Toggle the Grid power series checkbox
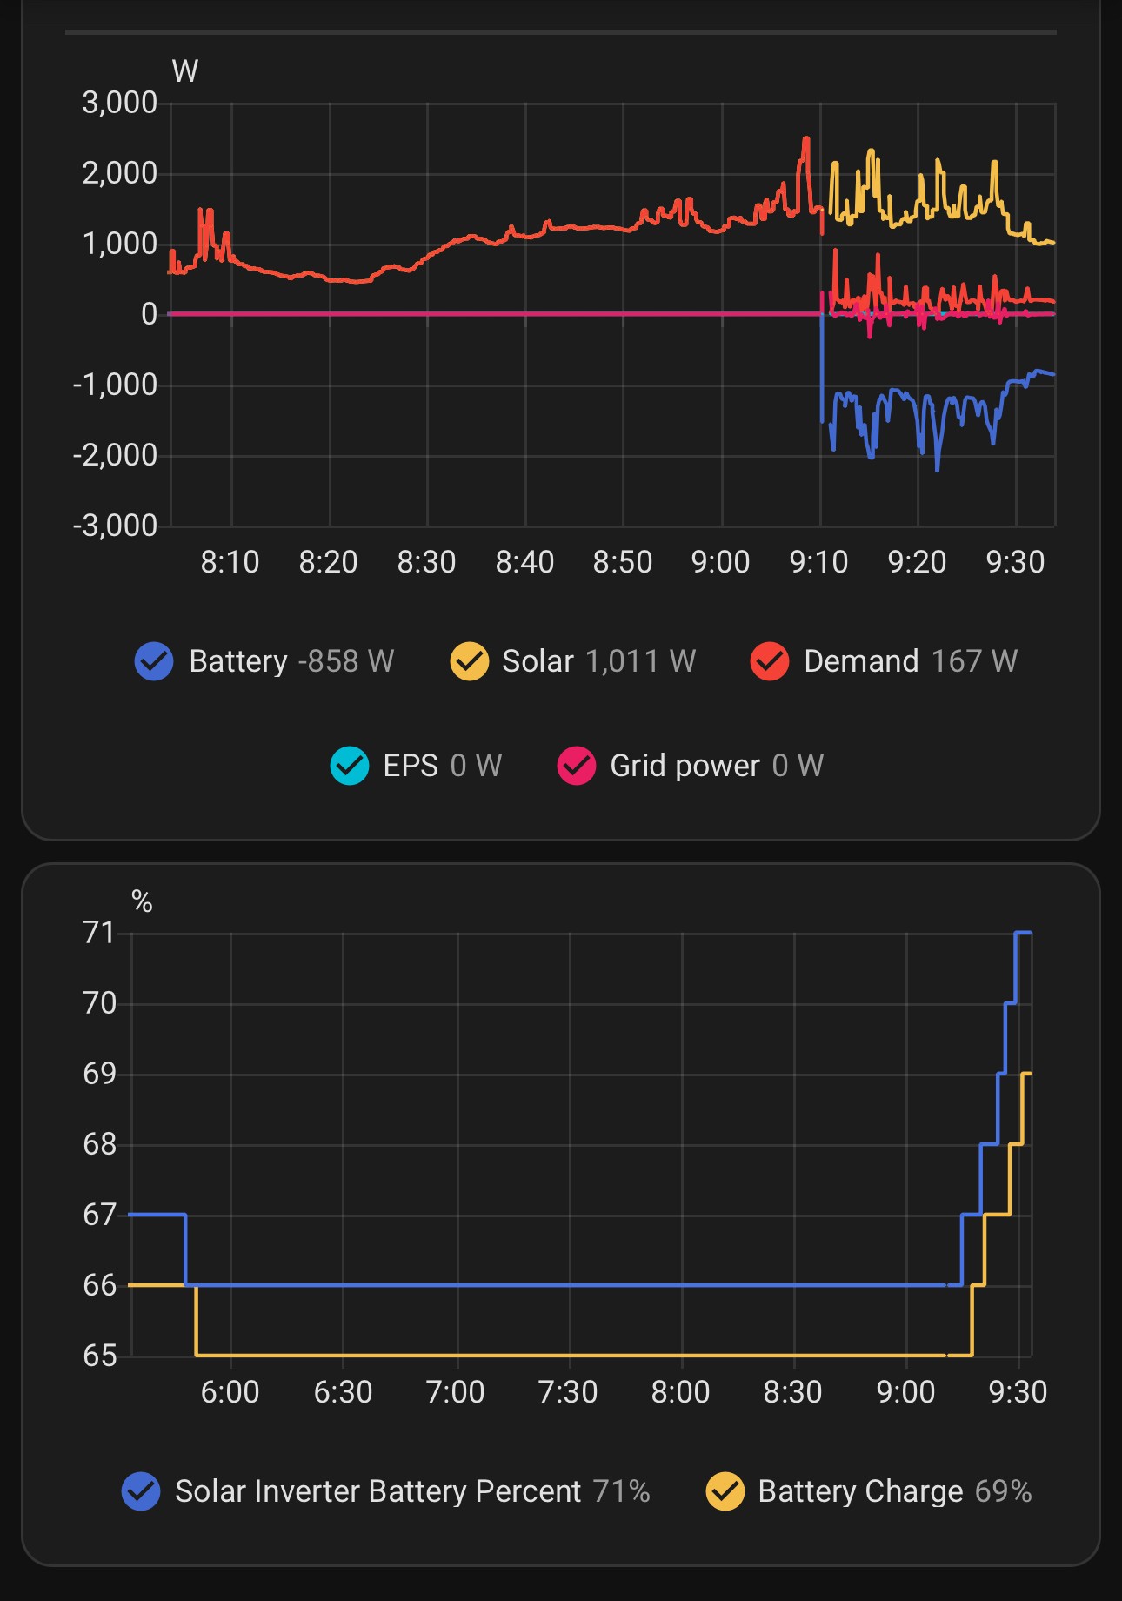1122x1601 pixels. pyautogui.click(x=577, y=766)
